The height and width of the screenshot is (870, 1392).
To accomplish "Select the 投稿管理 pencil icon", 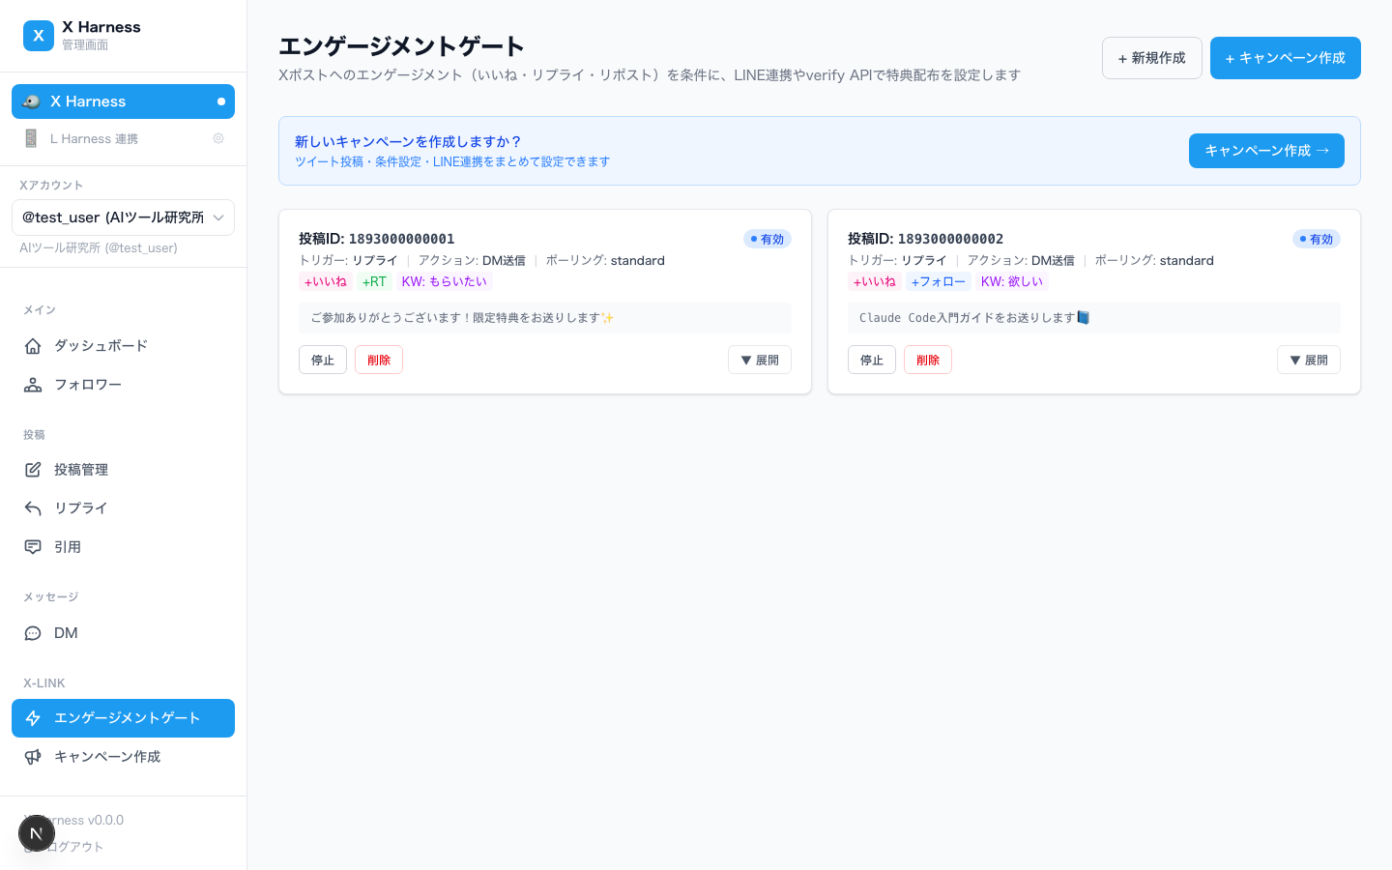I will tap(34, 469).
